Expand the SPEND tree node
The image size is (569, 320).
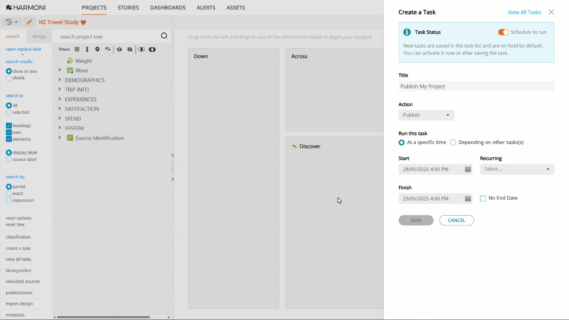tap(60, 118)
